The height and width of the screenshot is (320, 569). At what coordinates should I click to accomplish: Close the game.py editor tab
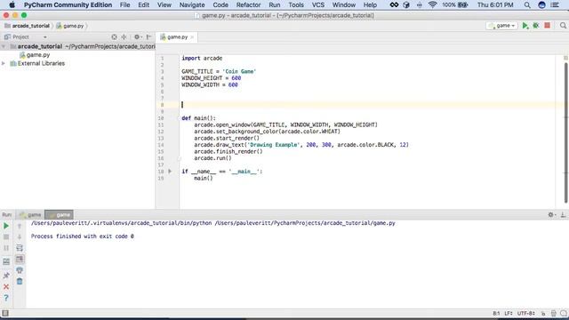tap(192, 37)
